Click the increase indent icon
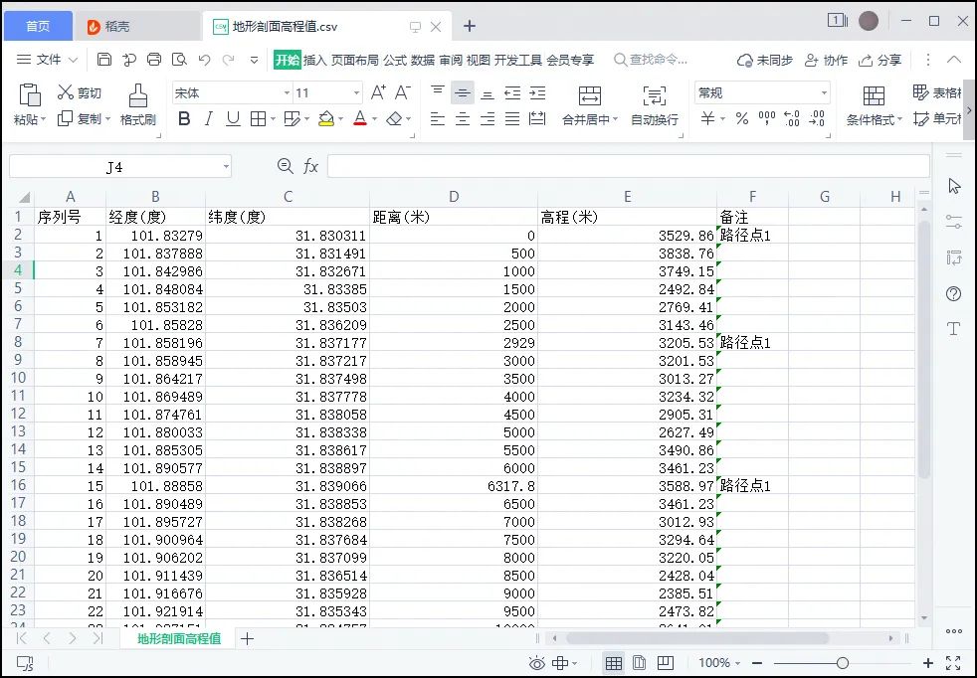Image resolution: width=977 pixels, height=678 pixels. click(537, 93)
